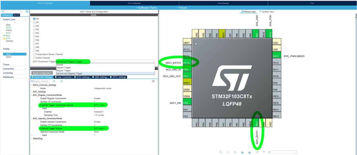The width and height of the screenshot is (357, 155).
Task: Choose 'Disable' in the trigger dropdown list
Action: pyautogui.click(x=105, y=65)
